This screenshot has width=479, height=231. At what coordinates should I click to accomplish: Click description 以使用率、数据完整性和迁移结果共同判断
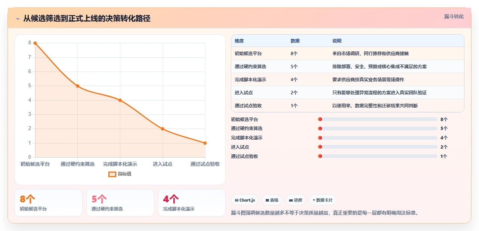375,106
